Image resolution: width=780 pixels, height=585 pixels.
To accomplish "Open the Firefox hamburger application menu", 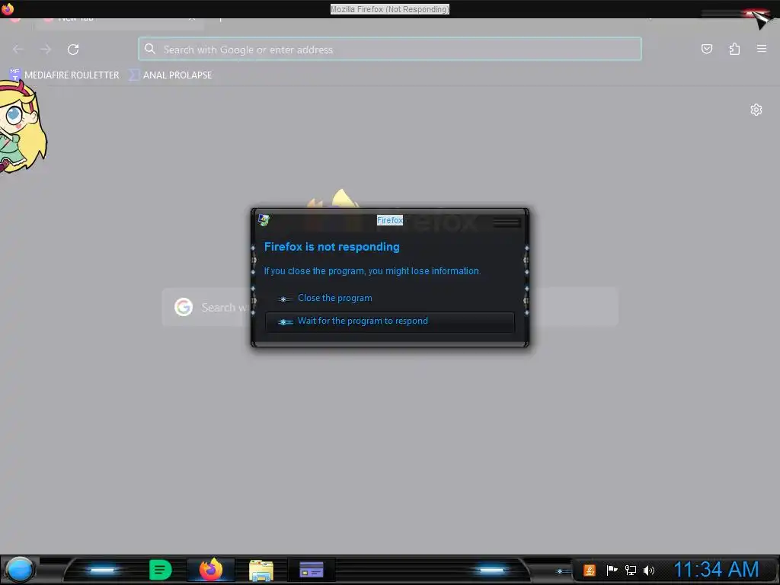I will coord(762,49).
